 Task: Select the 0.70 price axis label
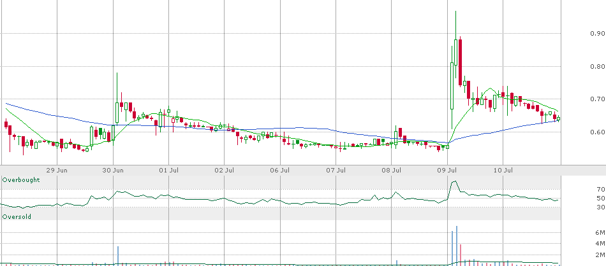point(598,99)
